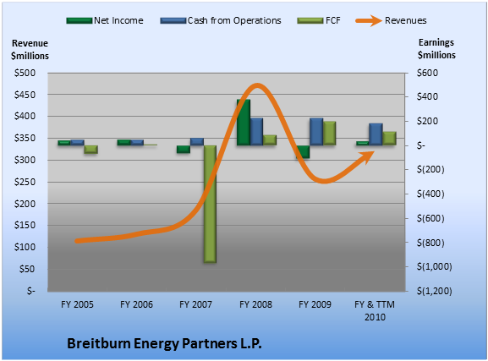The width and height of the screenshot is (488, 361).
Task: Select the FY 2007 axis label
Action: coord(195,304)
